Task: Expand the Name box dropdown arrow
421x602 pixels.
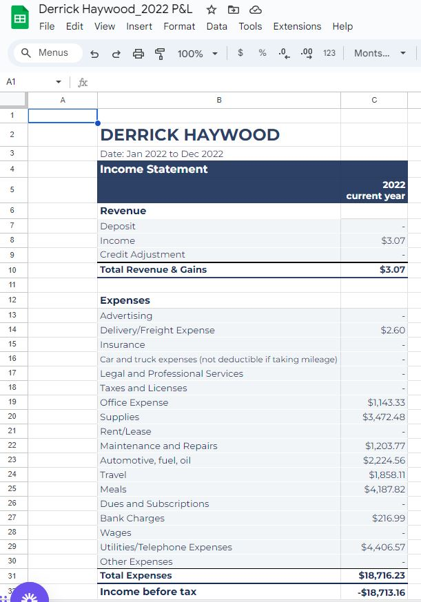Action: [x=59, y=82]
